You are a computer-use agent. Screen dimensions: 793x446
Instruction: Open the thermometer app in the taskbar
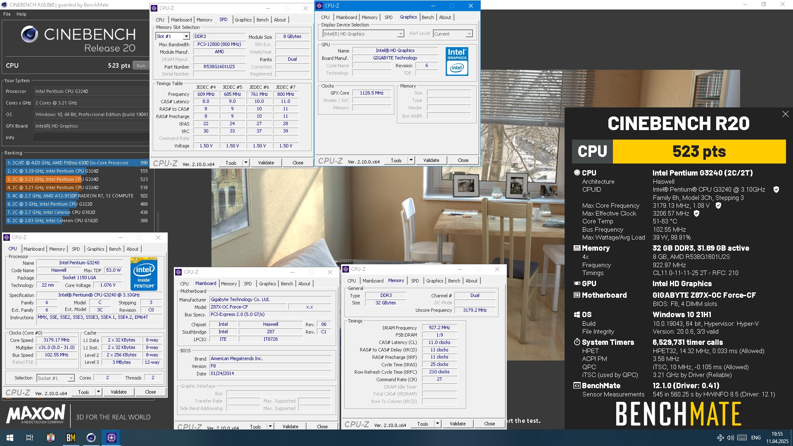[50, 438]
